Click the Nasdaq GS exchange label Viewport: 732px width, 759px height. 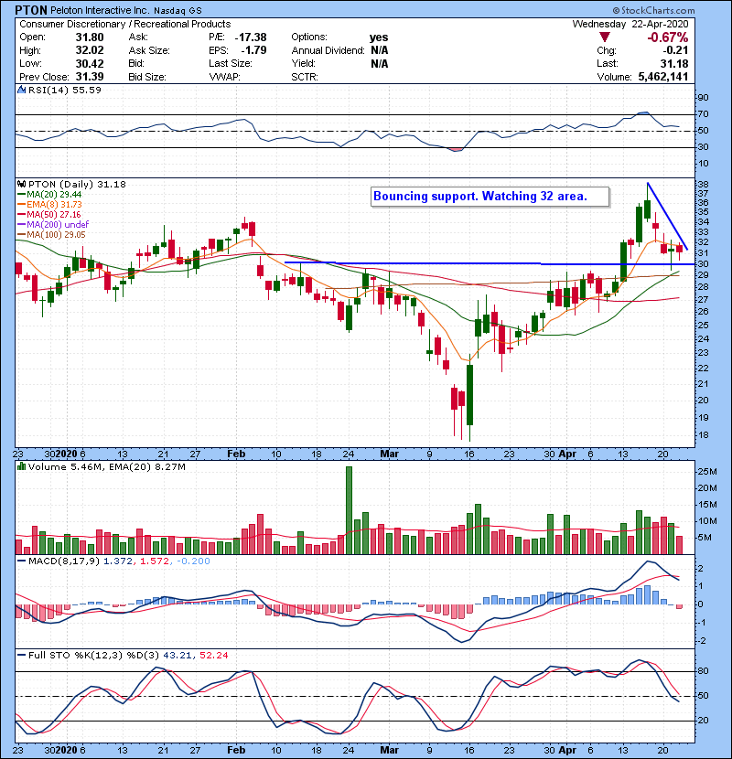[x=178, y=11]
